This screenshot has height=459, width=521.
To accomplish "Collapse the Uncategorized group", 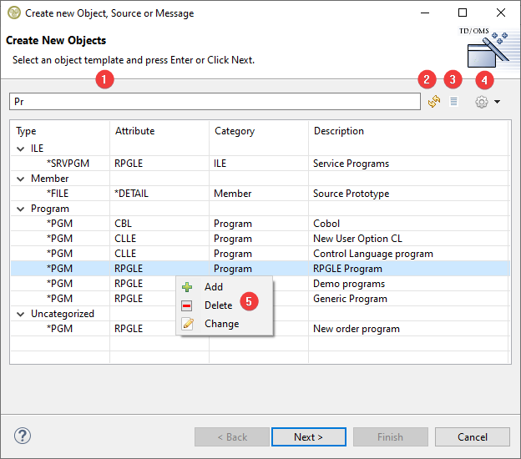I will (21, 314).
